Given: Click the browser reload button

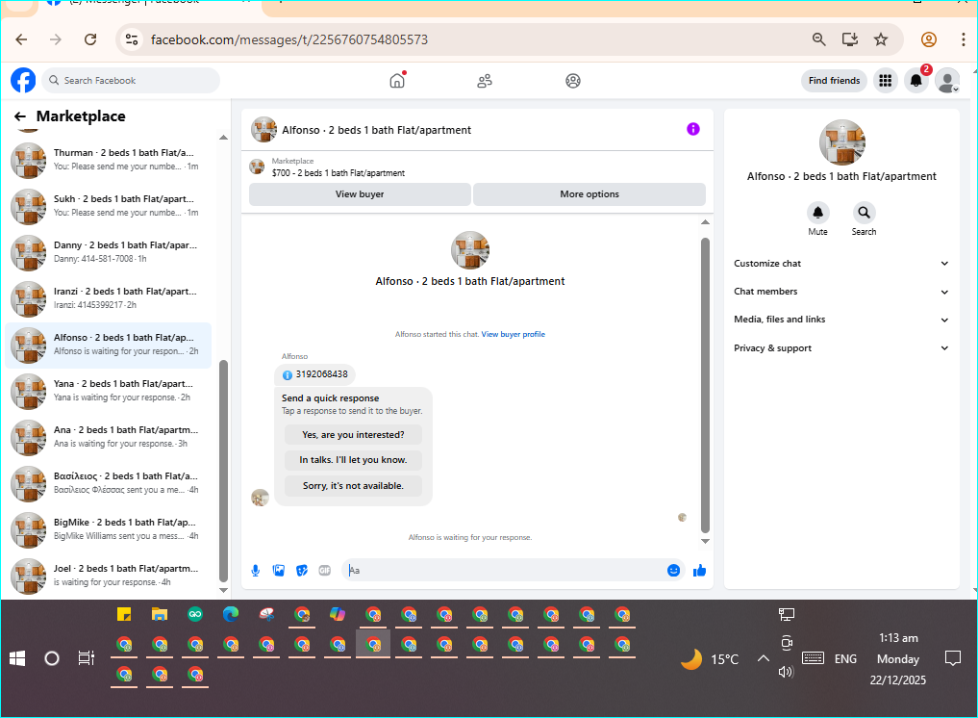Looking at the screenshot, I should tap(90, 39).
